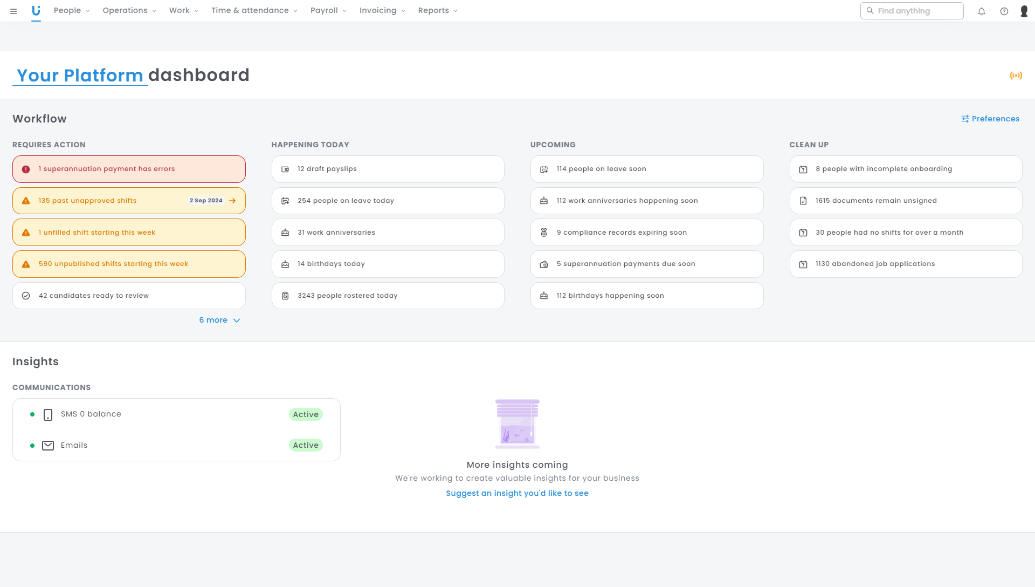Open 9 compliance records expiring soon
1035x587 pixels.
tap(646, 233)
